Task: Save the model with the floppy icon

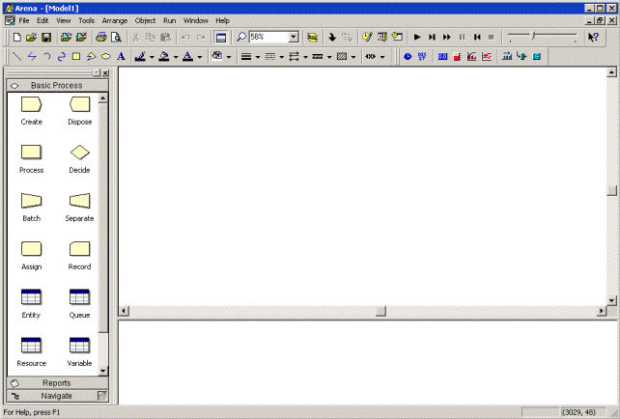Action: click(x=46, y=37)
